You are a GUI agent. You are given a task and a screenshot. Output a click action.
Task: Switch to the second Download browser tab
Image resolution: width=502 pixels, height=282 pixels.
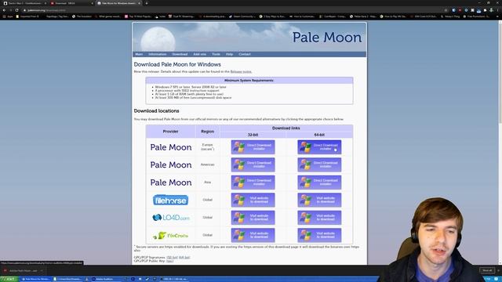71,3
